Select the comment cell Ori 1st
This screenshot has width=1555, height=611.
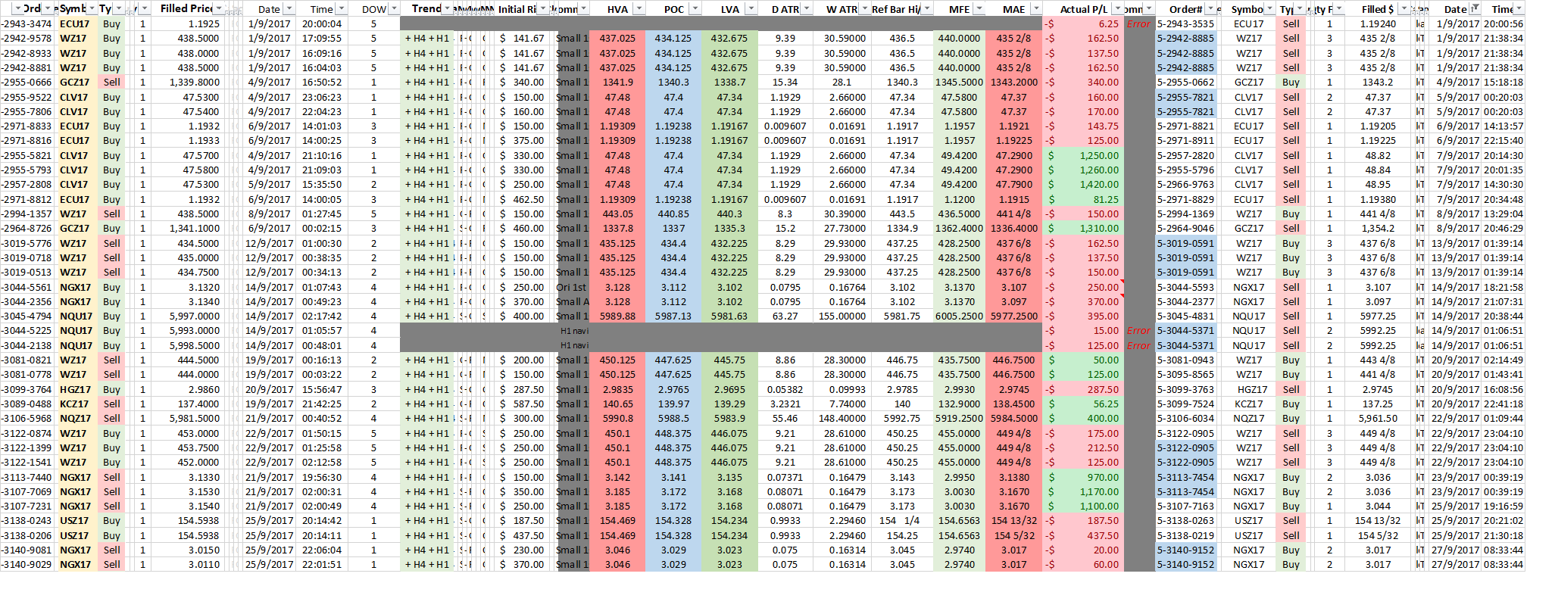pos(572,288)
